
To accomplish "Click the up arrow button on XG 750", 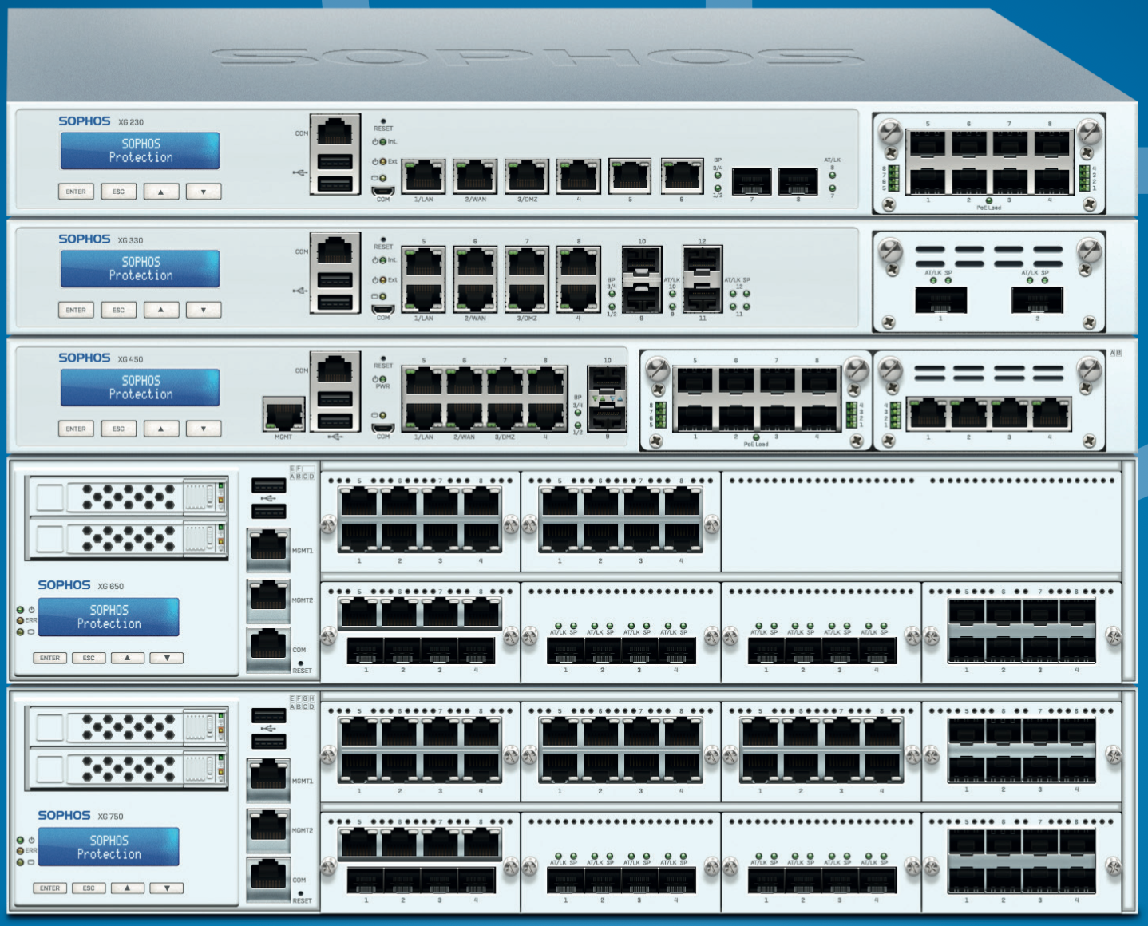I will 128,888.
